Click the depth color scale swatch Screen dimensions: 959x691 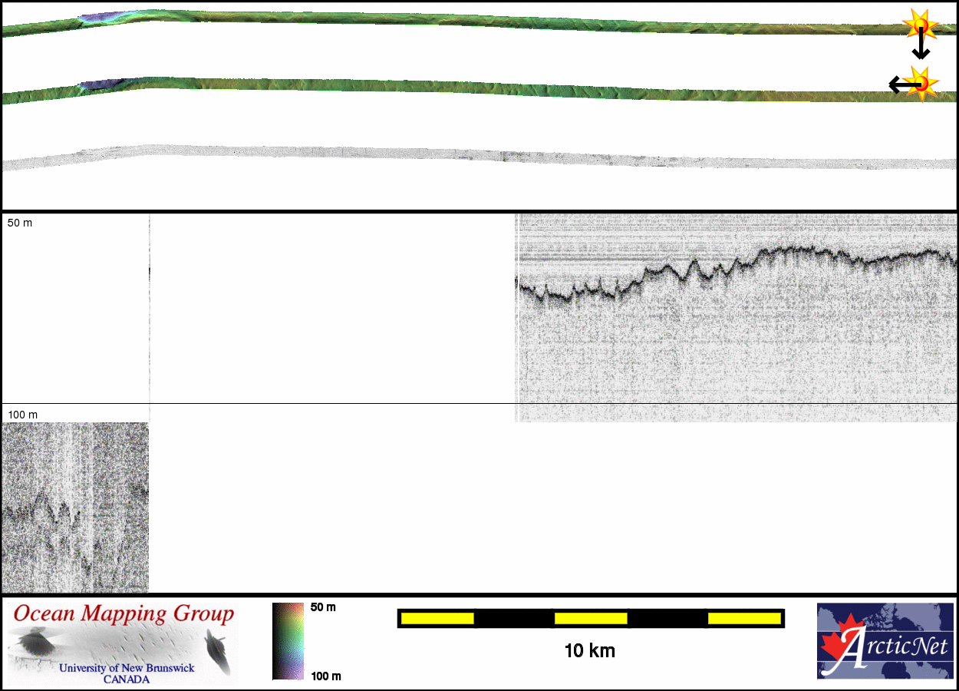(x=288, y=641)
